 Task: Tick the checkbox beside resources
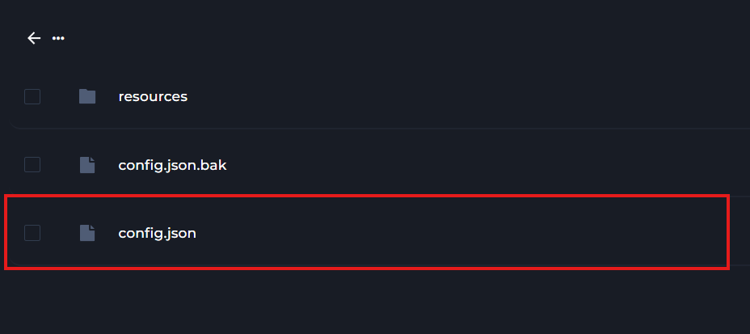(x=32, y=97)
